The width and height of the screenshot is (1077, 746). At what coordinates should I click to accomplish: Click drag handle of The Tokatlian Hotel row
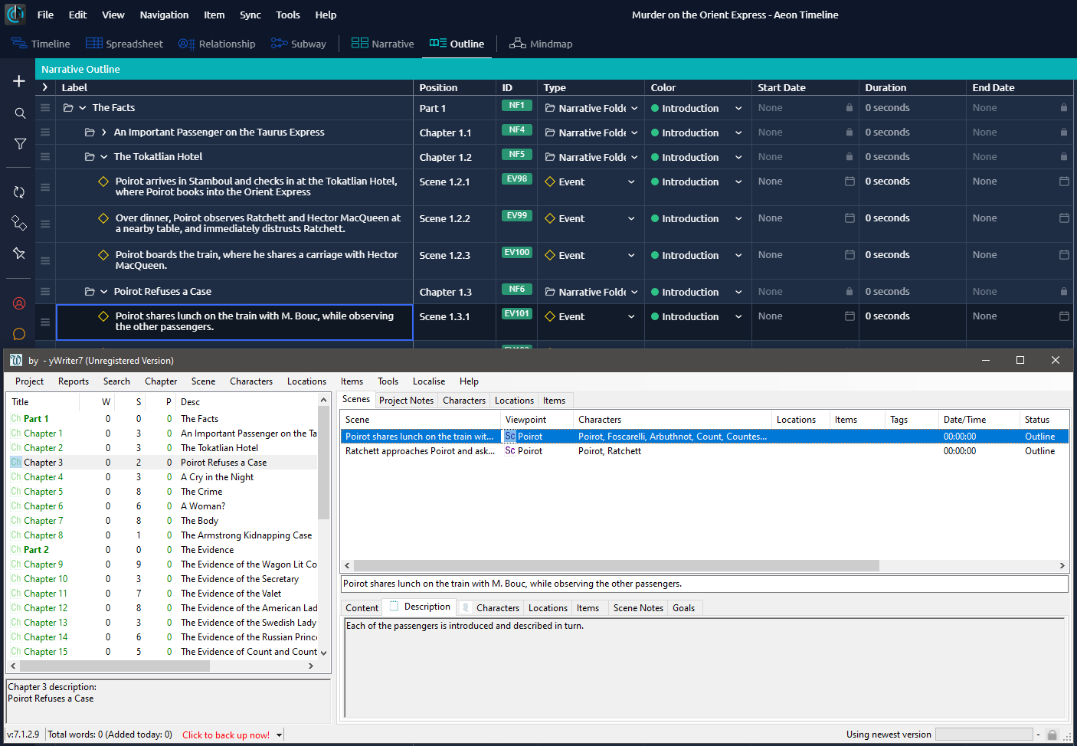coord(45,157)
